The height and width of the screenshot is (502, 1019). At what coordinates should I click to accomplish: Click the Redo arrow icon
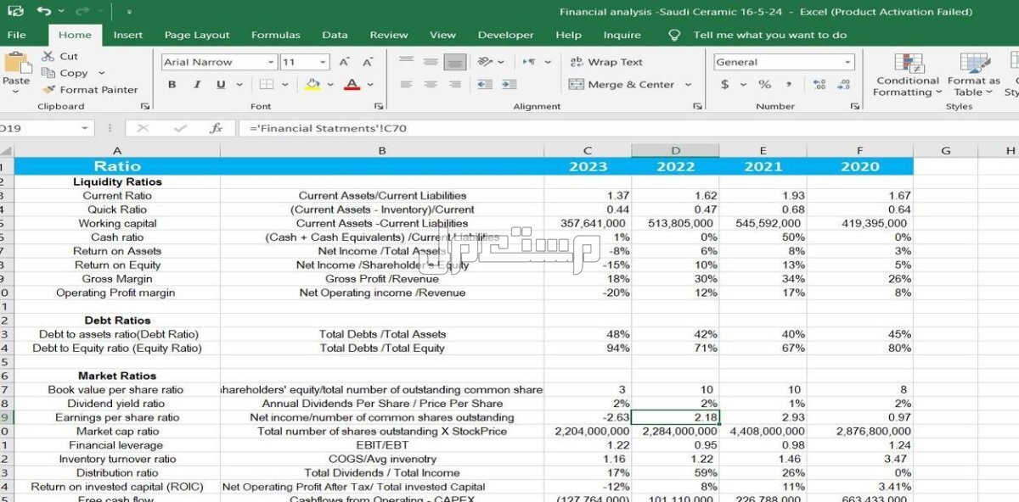click(x=82, y=12)
